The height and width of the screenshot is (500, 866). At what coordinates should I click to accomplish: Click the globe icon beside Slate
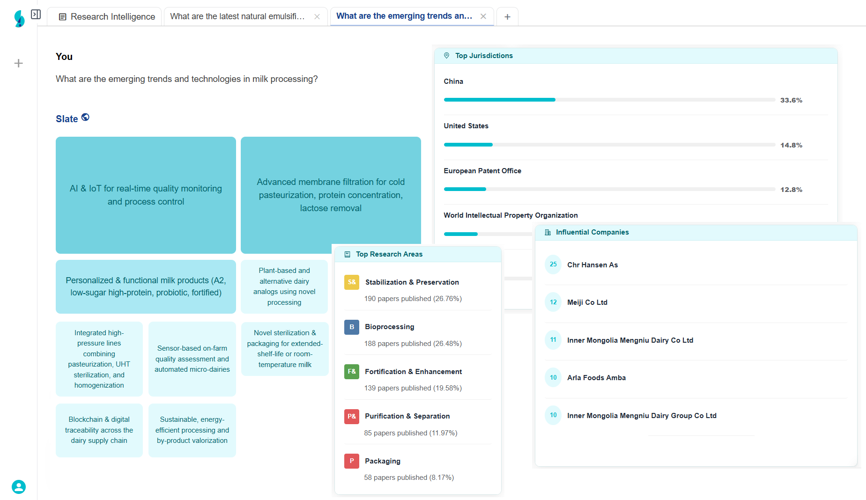click(85, 118)
